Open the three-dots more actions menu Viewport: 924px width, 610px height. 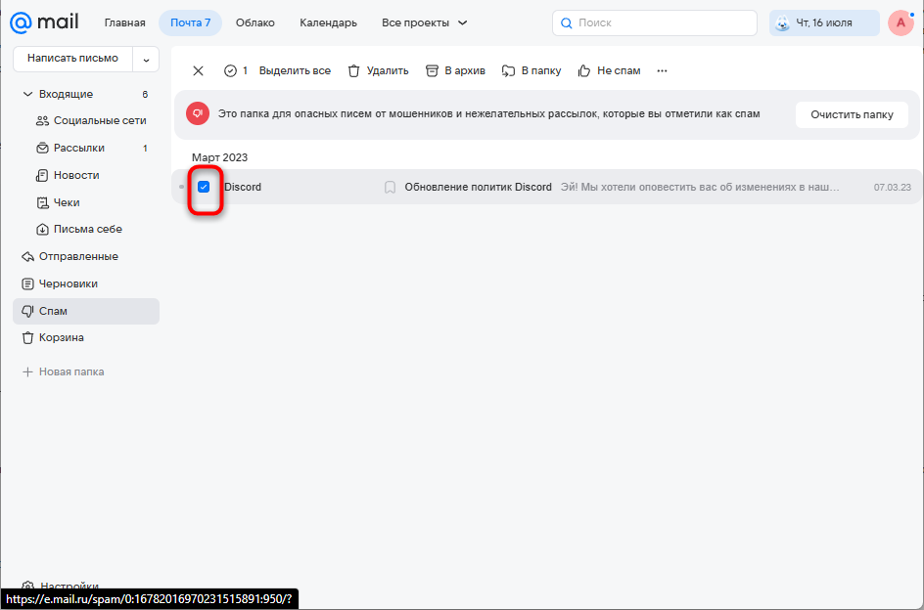click(663, 70)
